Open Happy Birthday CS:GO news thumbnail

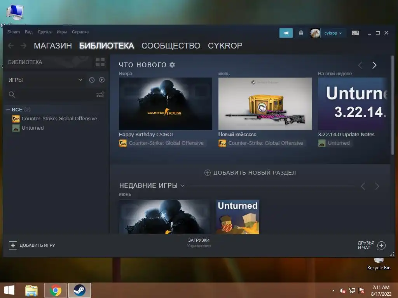166,104
